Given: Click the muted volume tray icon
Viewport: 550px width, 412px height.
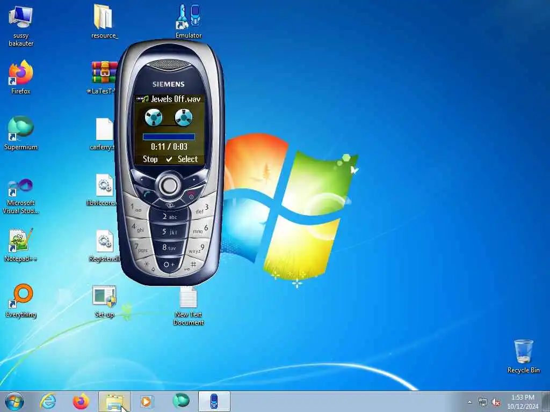Looking at the screenshot, I should coord(496,402).
